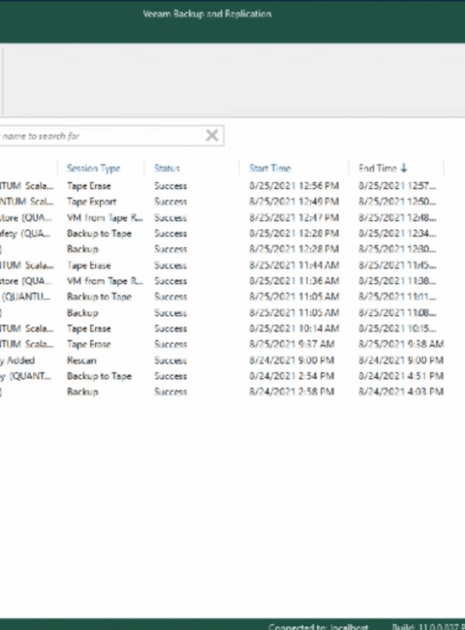This screenshot has height=630, width=465.
Task: Select the Rescan session type cell
Action: (81, 361)
